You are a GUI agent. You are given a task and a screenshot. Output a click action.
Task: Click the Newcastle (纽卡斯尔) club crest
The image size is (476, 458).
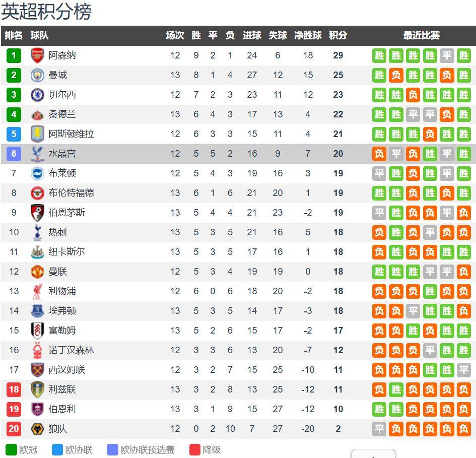(x=37, y=252)
